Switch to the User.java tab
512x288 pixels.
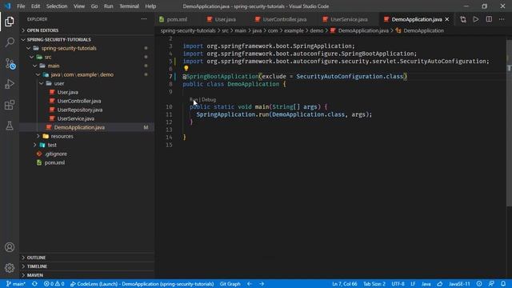coord(226,19)
